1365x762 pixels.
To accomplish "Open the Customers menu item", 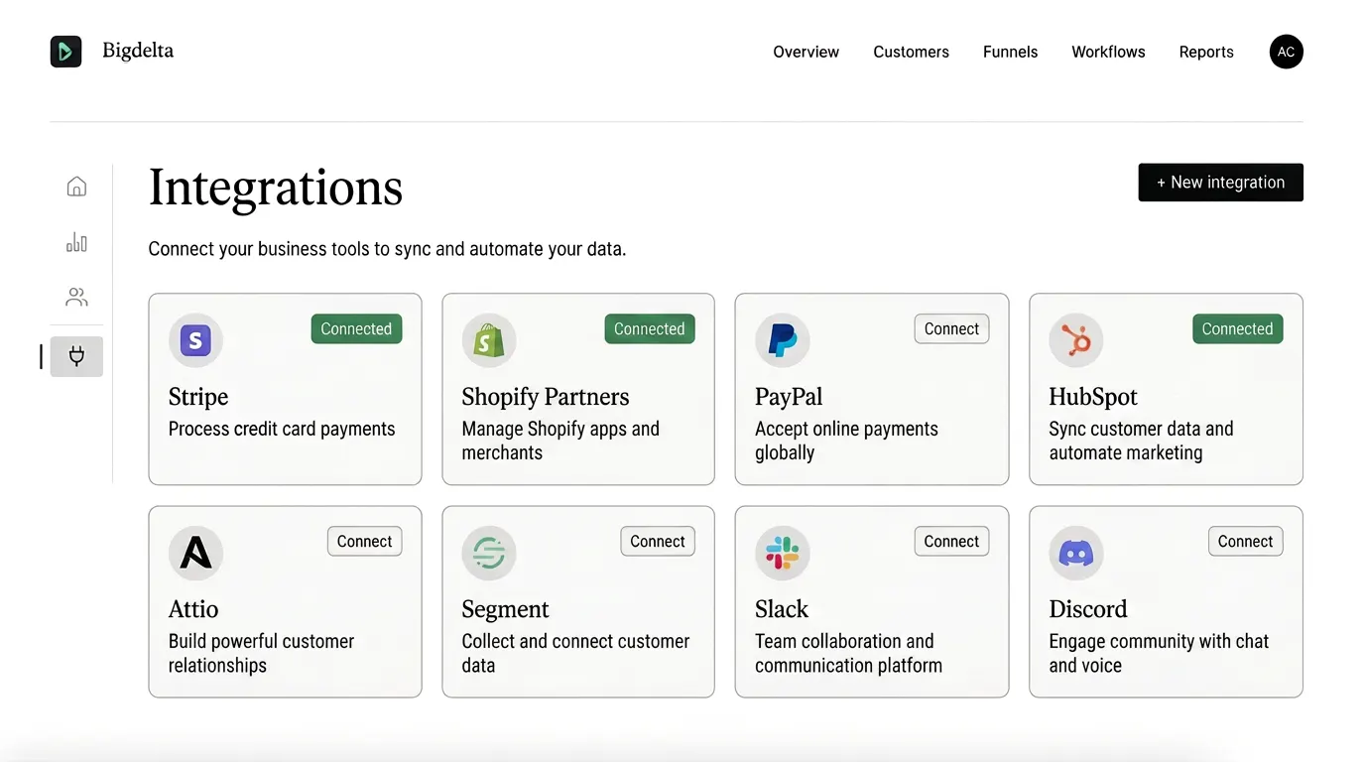I will pos(912,52).
